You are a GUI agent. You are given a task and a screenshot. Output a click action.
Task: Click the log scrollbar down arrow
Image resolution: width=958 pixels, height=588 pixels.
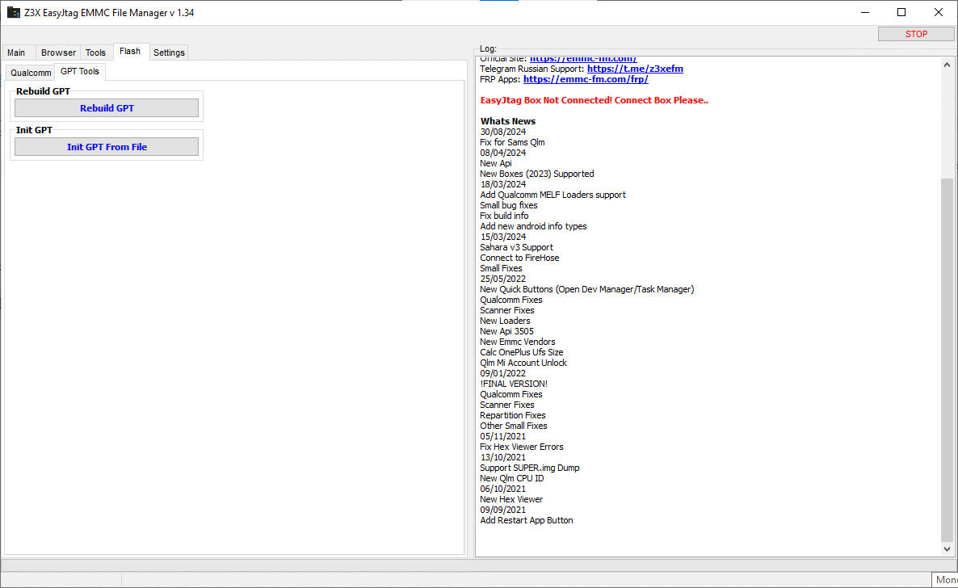pos(948,549)
